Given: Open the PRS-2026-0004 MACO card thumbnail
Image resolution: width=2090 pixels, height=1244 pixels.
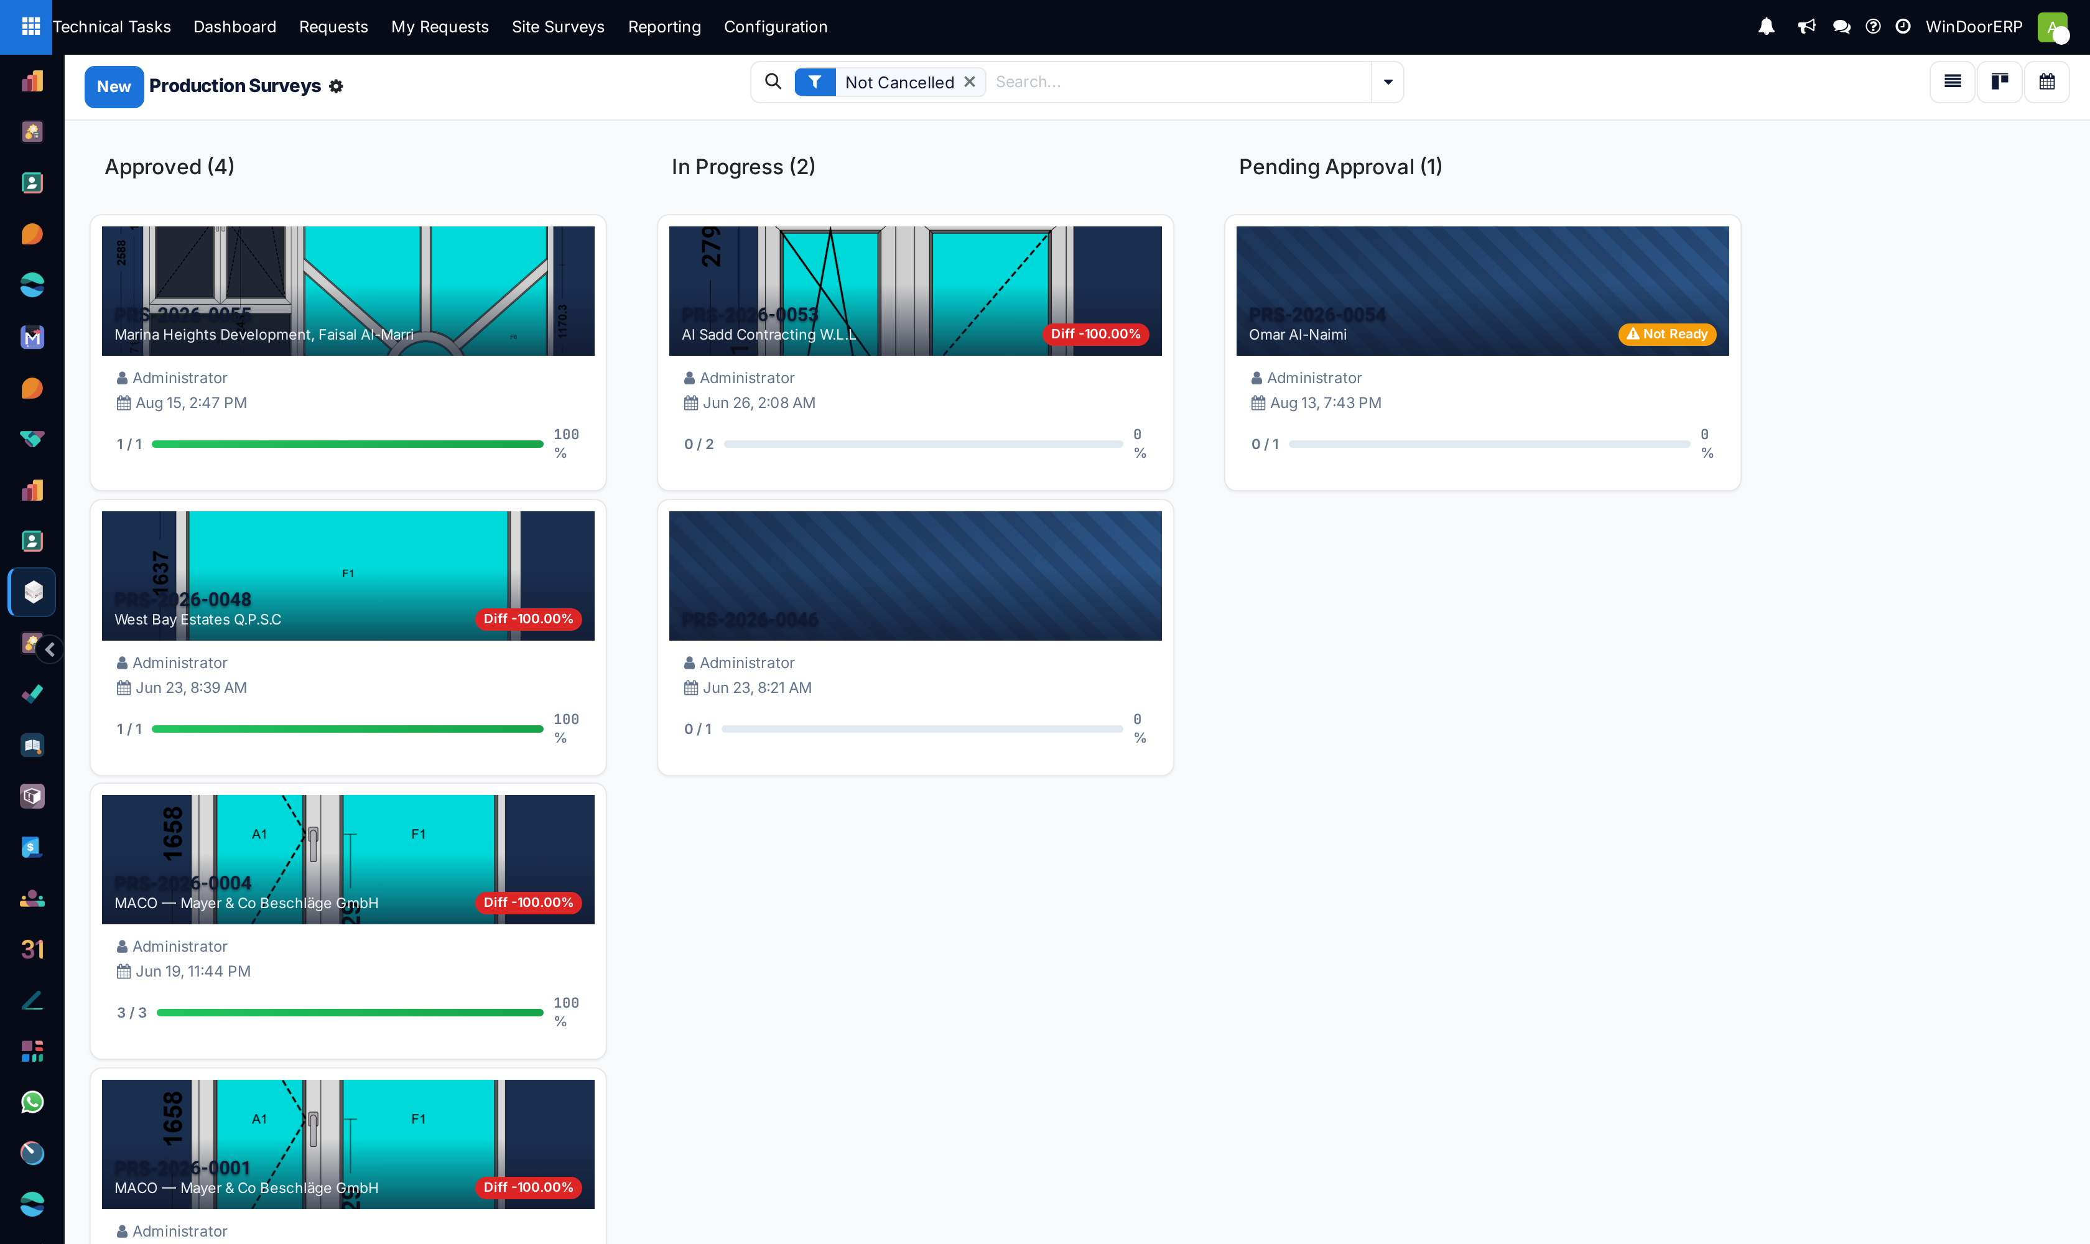Looking at the screenshot, I should point(348,859).
